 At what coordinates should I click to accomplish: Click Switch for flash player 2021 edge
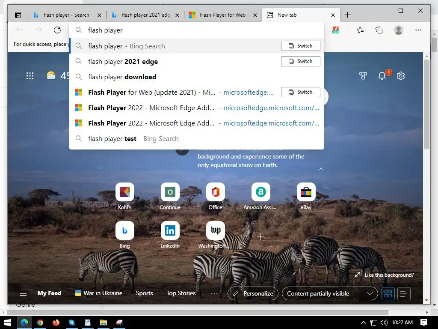[x=301, y=61]
